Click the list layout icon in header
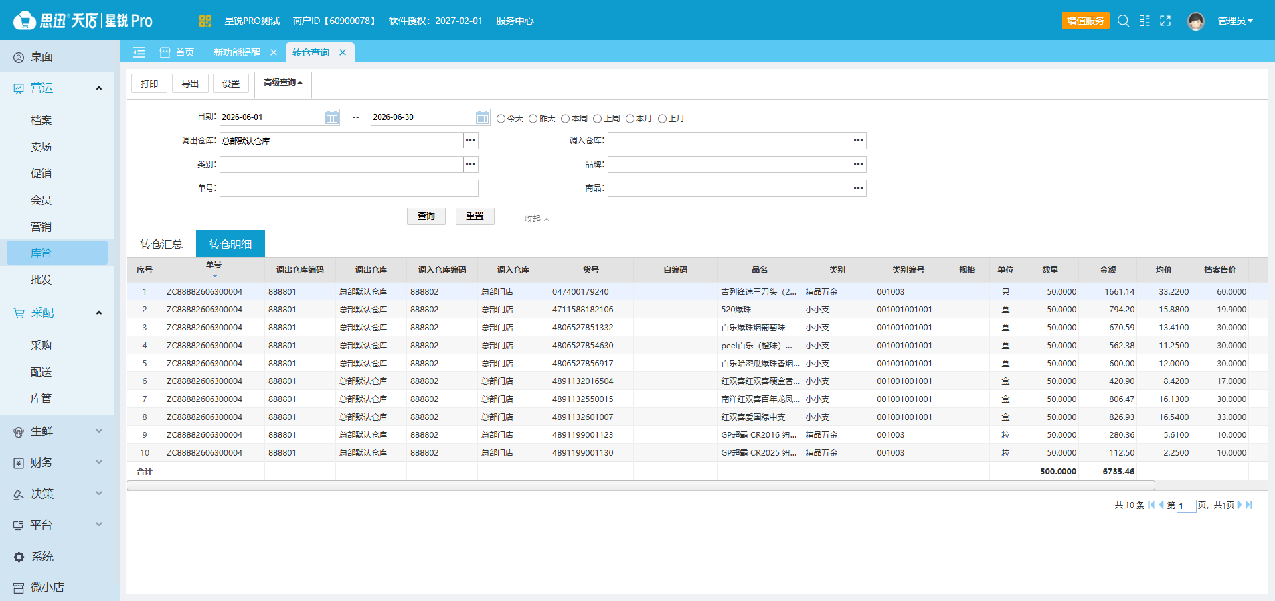This screenshot has width=1275, height=601. 1144,21
